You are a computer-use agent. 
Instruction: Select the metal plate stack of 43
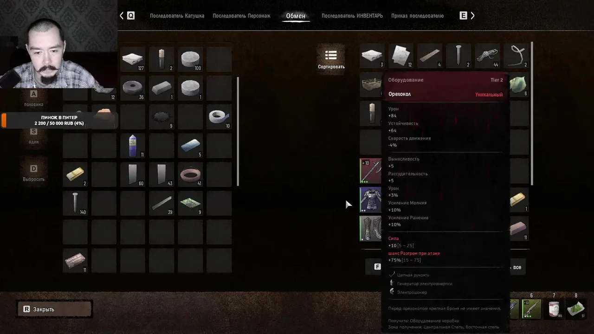click(x=161, y=174)
